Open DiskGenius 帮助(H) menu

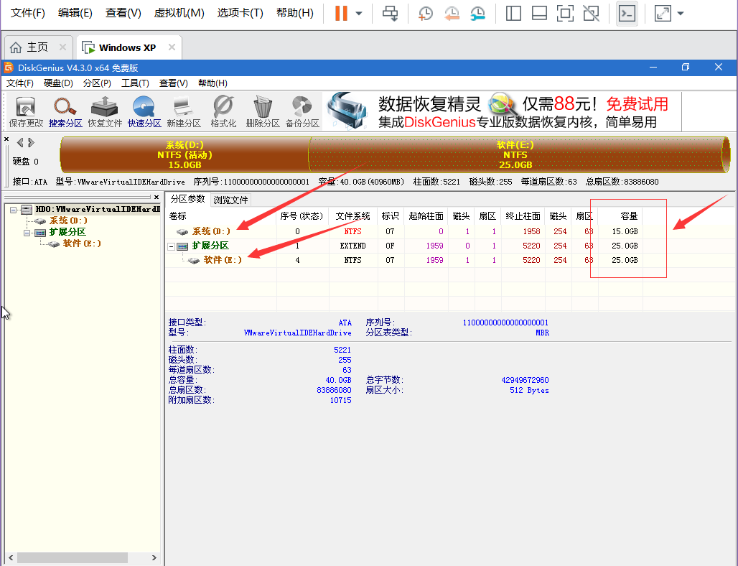pyautogui.click(x=212, y=83)
